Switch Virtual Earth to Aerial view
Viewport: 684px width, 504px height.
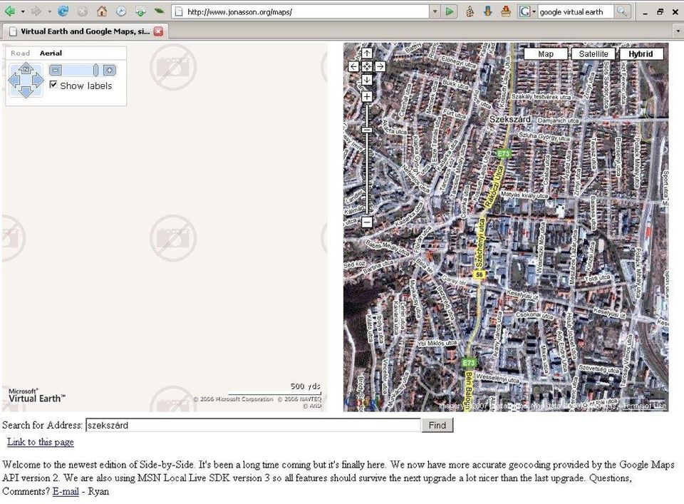coord(51,53)
